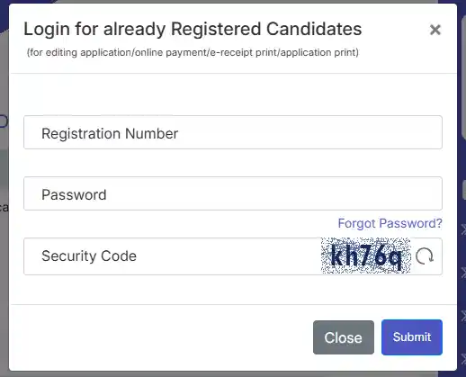Screen dimensions: 466x377
Task: Click the gray Close button
Action: (344, 337)
